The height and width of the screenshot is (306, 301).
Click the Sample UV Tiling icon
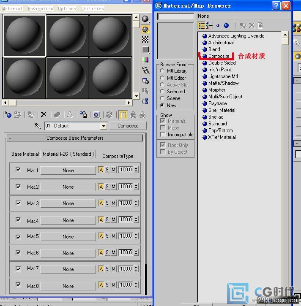pyautogui.click(x=145, y=49)
